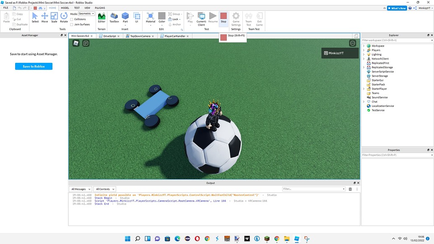
Task: Open the All Messages dropdown in Output
Action: point(80,189)
